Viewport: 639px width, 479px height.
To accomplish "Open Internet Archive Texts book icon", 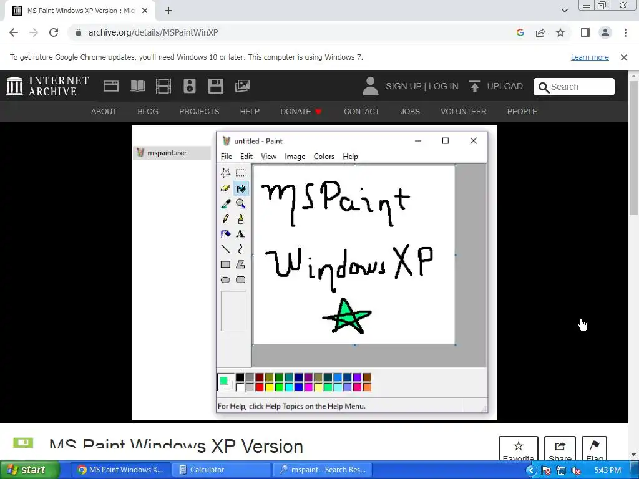I will pos(137,86).
